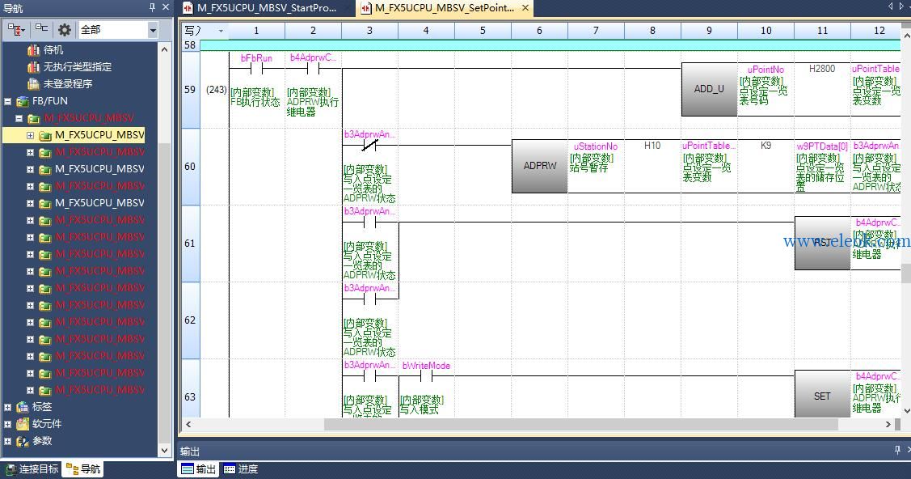Select the SET instruction block
The height and width of the screenshot is (479, 911).
click(x=822, y=396)
